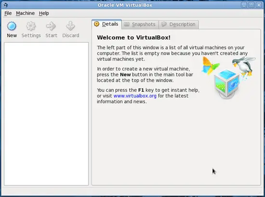Click the VirtualBox cube icon in title bar
Screen dimensions: 265x197
tap(6, 5)
